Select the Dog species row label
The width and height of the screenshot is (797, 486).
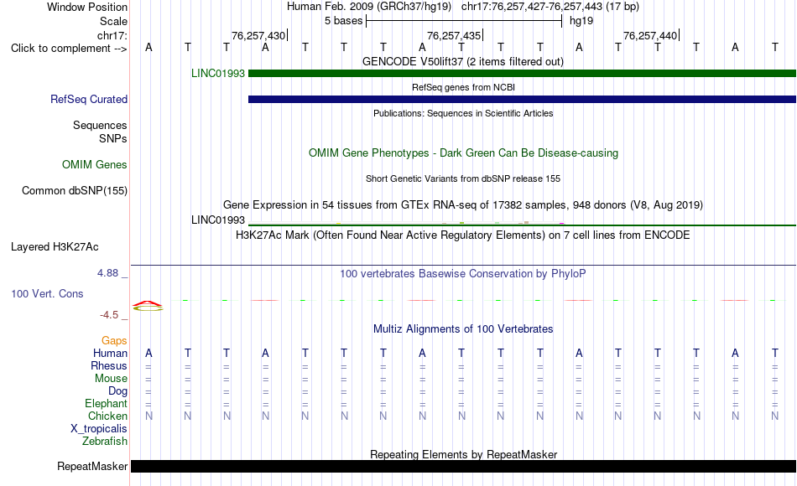coord(118,391)
